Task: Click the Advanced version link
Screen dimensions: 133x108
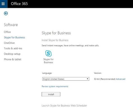Action: coord(121,79)
